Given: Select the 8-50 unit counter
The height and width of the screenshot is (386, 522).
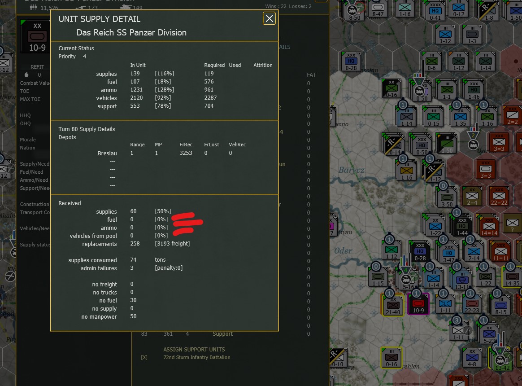Looking at the screenshot, I should pyautogui.click(x=354, y=11).
